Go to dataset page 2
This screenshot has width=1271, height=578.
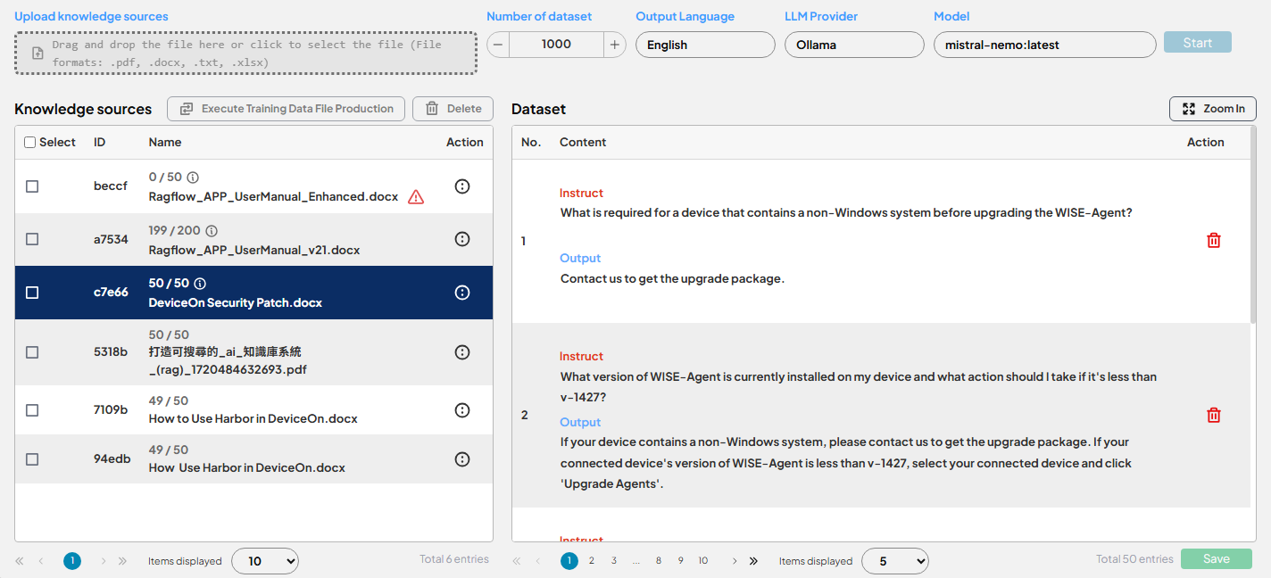pos(591,561)
